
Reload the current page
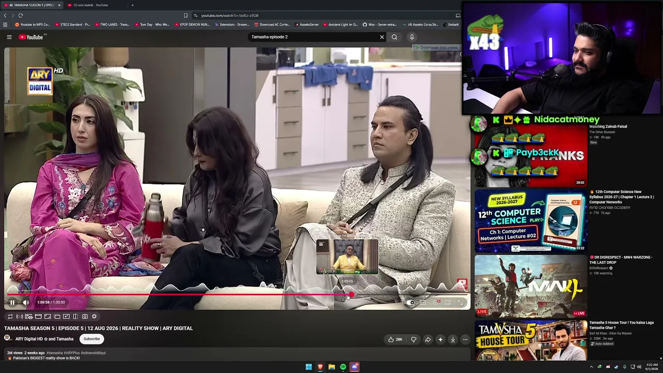coord(21,16)
